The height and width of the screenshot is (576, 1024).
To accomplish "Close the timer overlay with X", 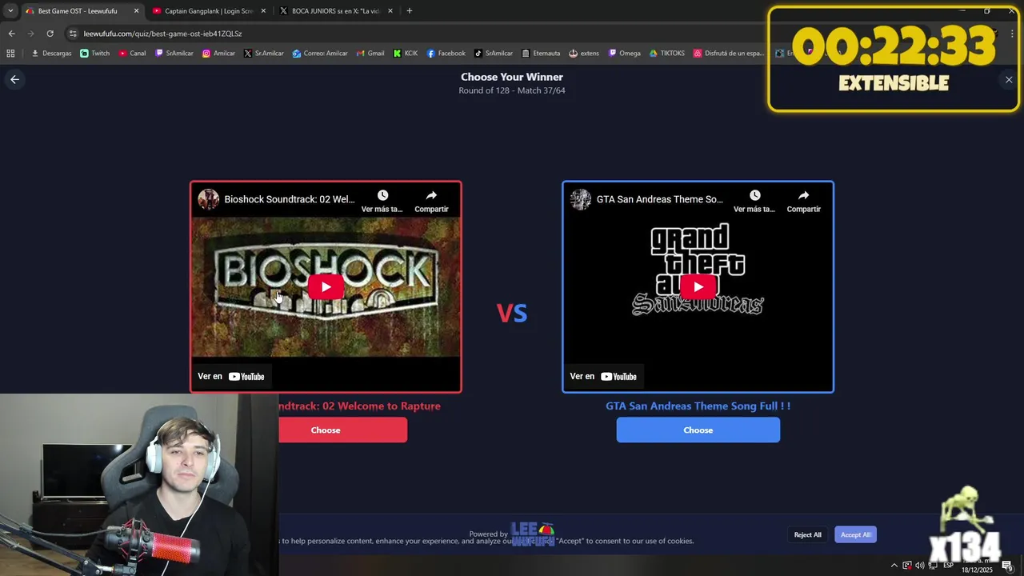I will (1009, 80).
